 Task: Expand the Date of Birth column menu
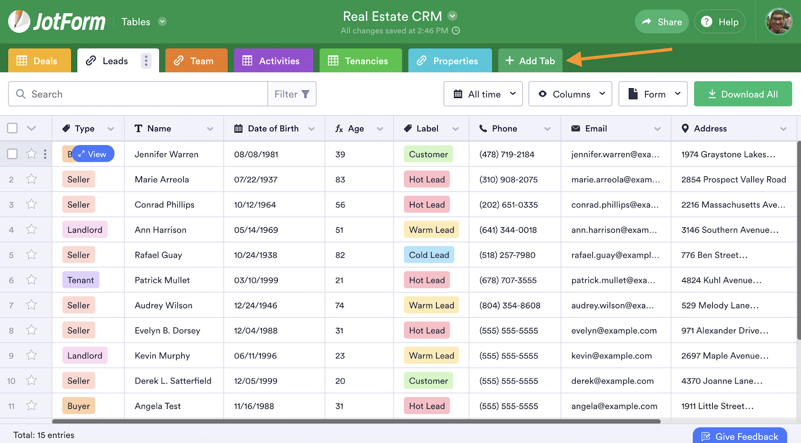coord(311,129)
